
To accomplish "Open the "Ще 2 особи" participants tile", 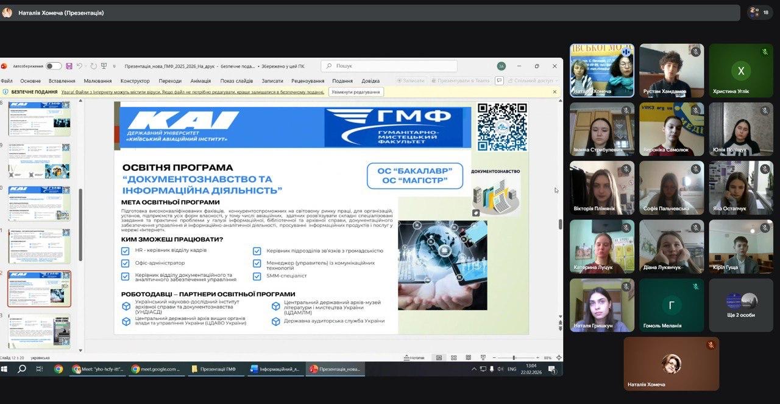I will (741, 305).
